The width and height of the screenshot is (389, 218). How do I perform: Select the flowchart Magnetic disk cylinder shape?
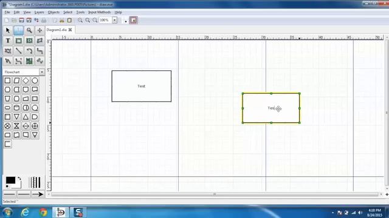point(16,108)
